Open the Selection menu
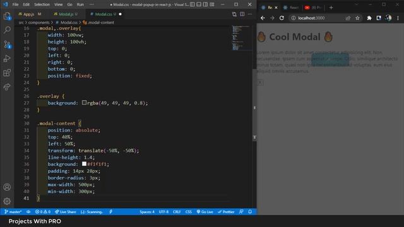This screenshot has width=404, height=227. click(x=42, y=4)
